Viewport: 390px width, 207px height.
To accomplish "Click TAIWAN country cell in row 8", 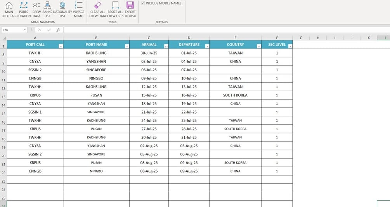I will coord(235,53).
